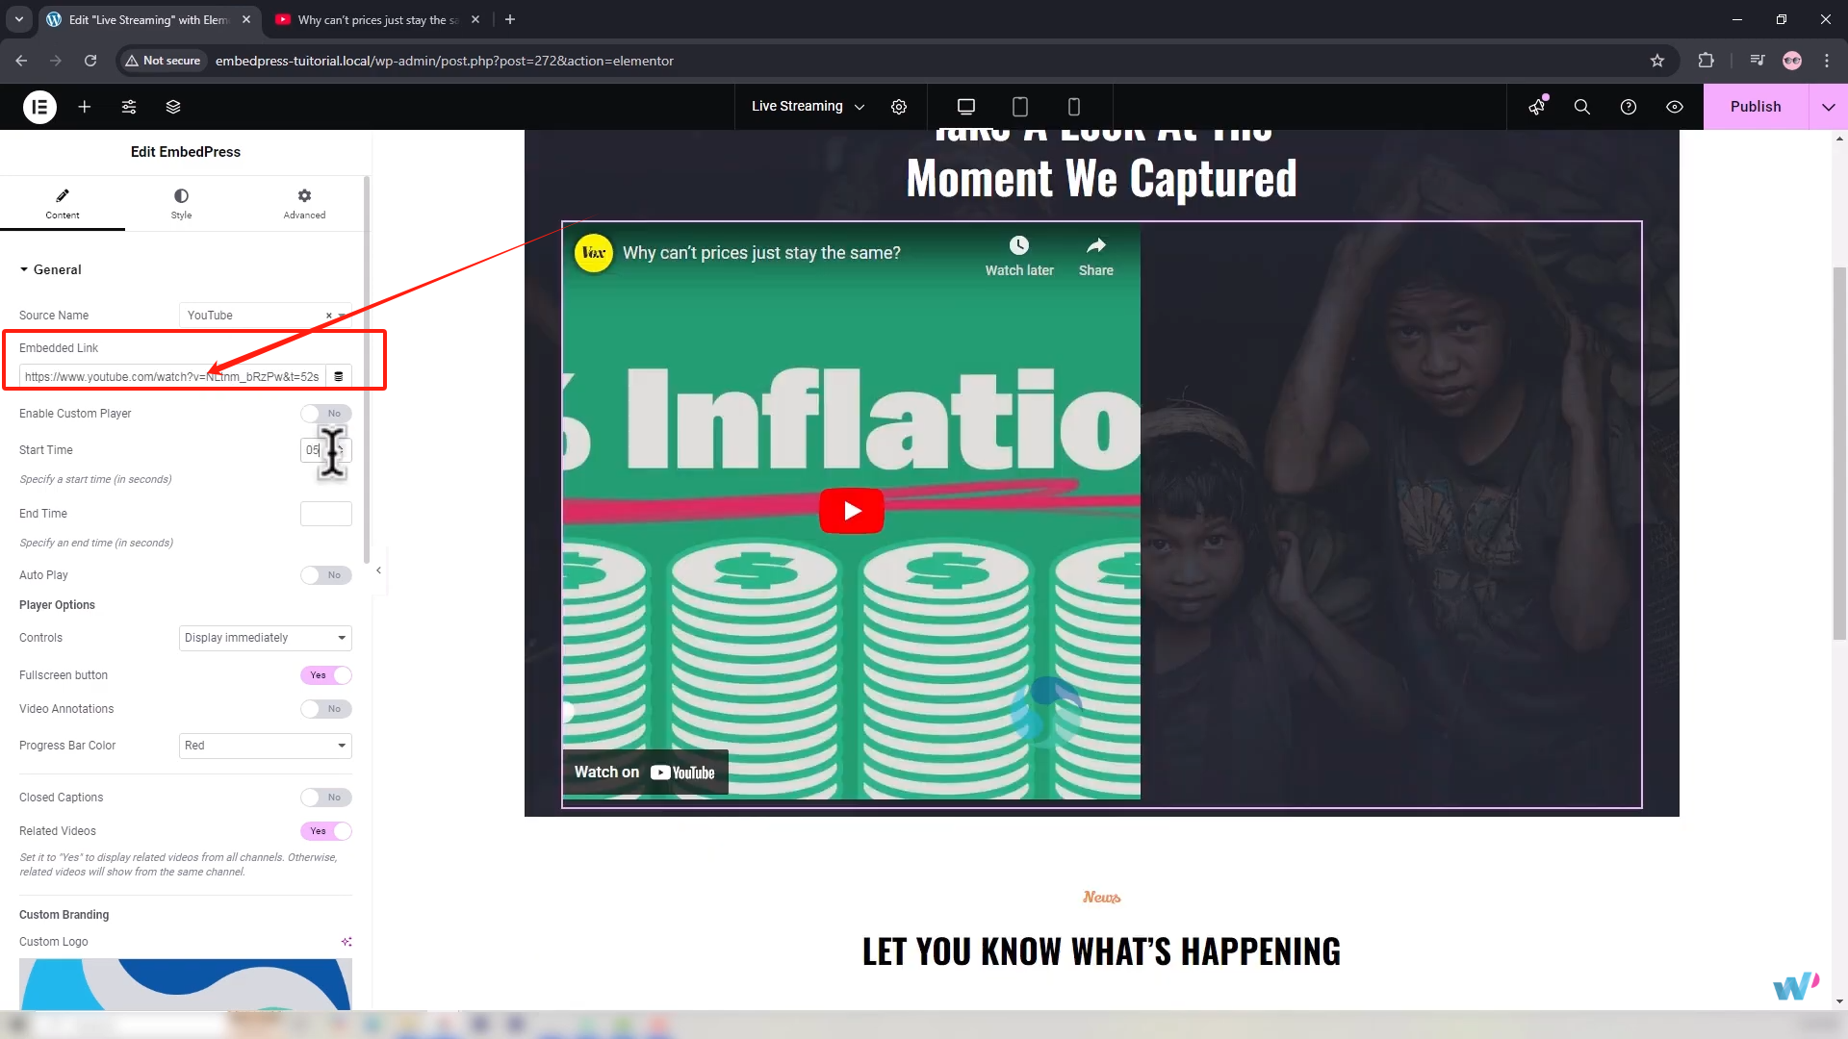Viewport: 1848px width, 1039px height.
Task: Open page settings gear icon
Action: [x=899, y=107]
